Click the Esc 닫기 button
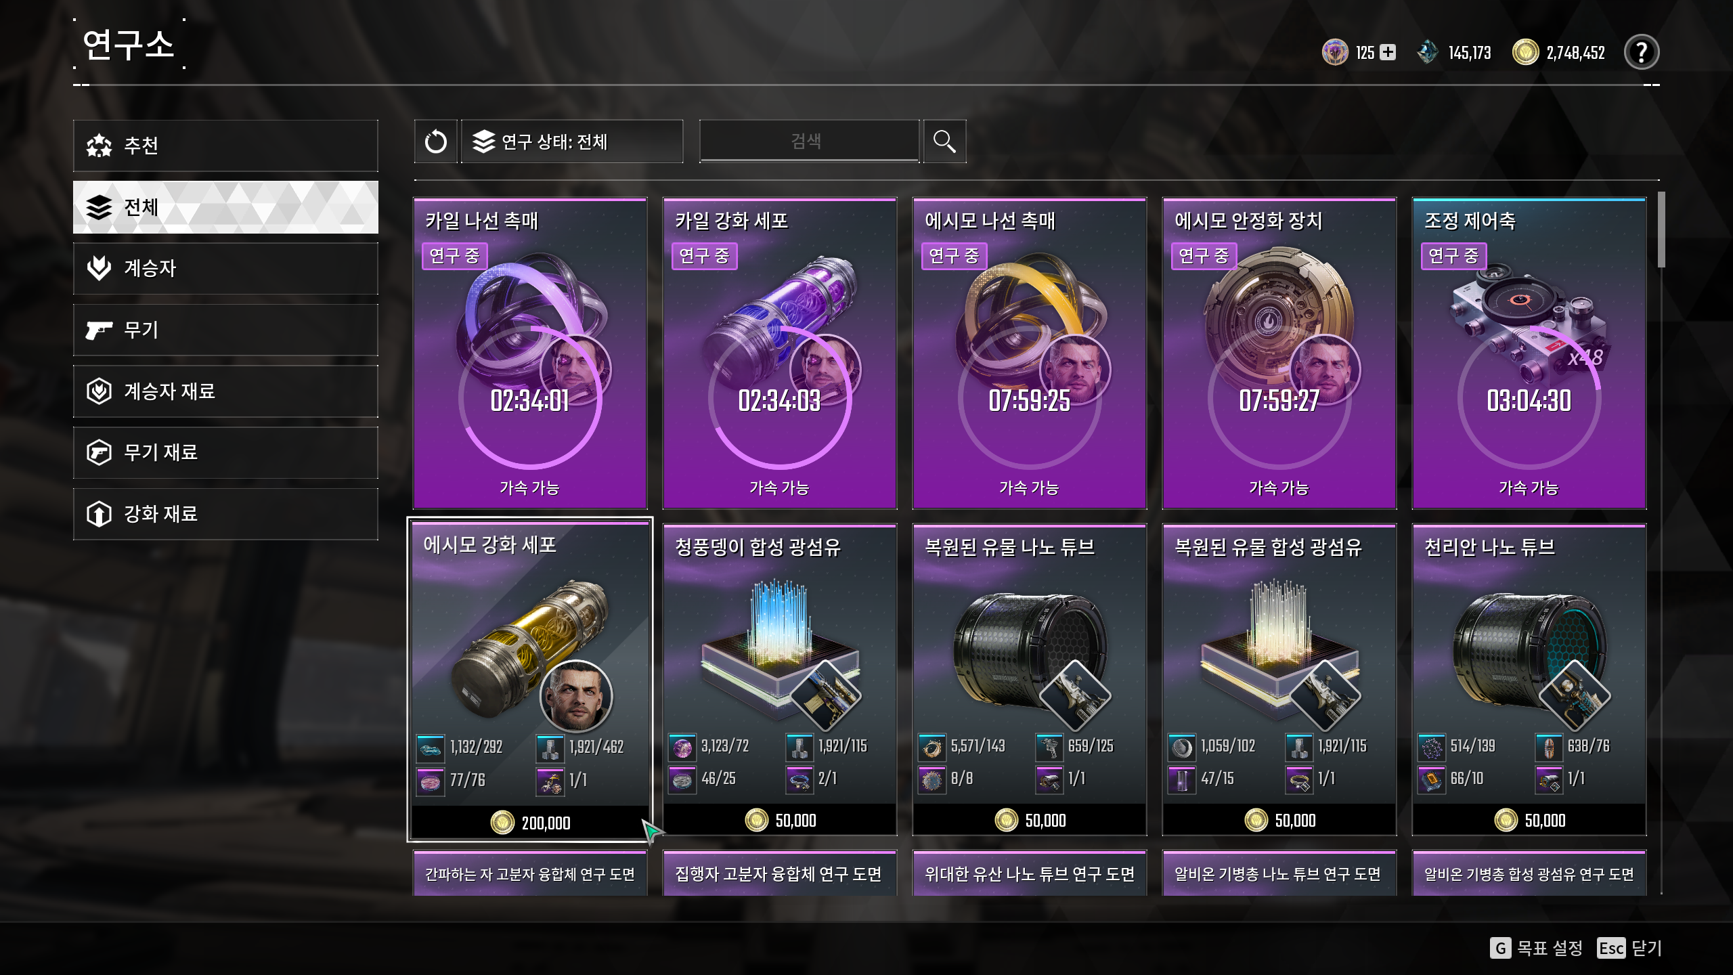 click(1629, 948)
